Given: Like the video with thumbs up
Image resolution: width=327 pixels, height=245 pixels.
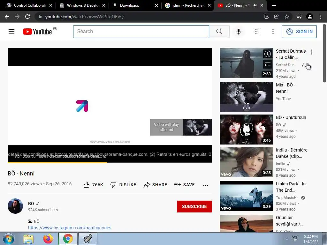Looking at the screenshot, I should click(x=93, y=185).
